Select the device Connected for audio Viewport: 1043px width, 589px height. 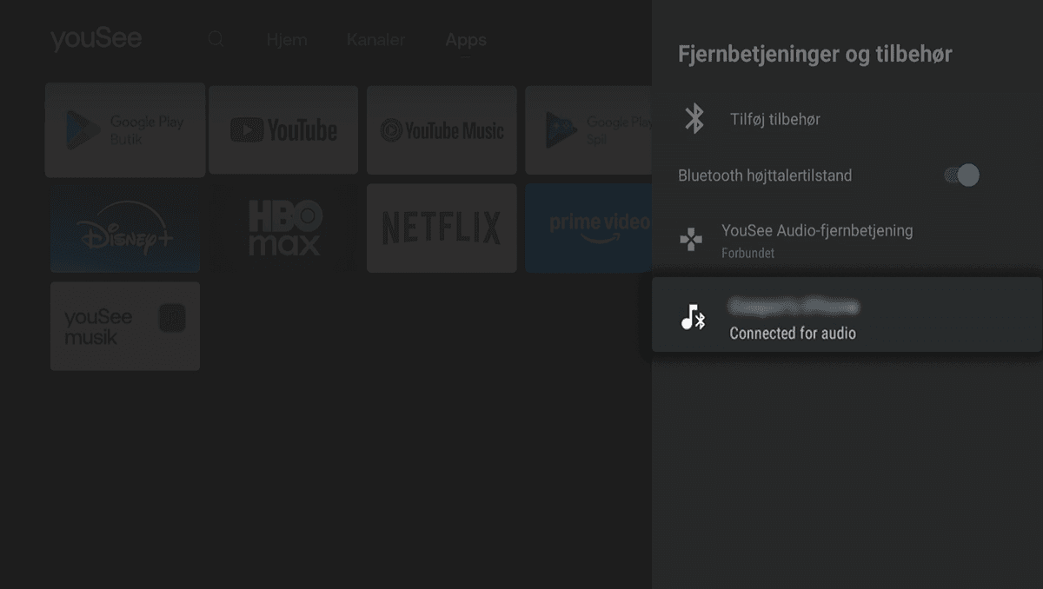click(847, 314)
